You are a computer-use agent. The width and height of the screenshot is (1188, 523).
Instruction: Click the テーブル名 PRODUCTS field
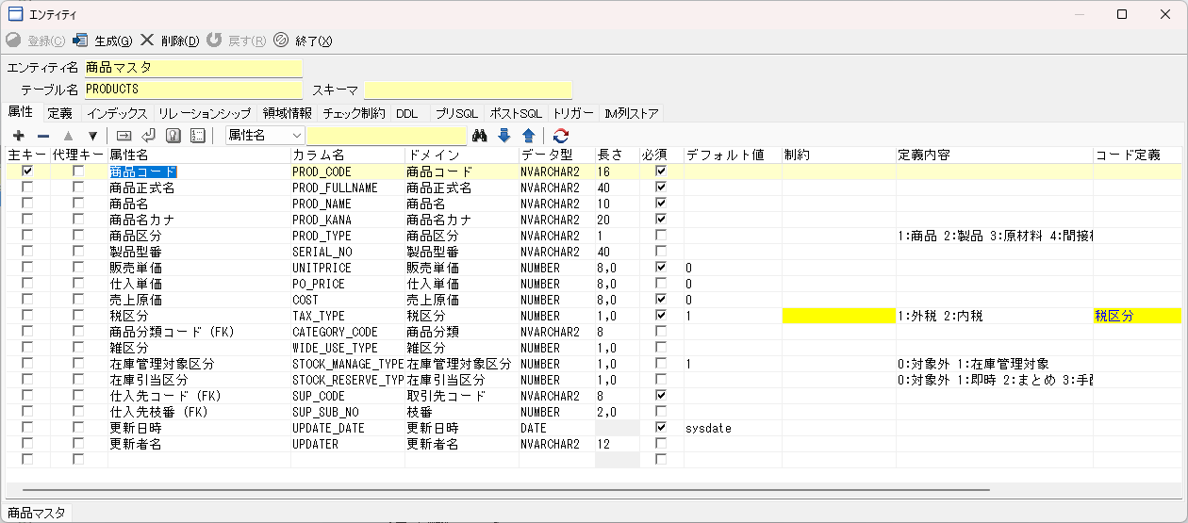(x=192, y=90)
